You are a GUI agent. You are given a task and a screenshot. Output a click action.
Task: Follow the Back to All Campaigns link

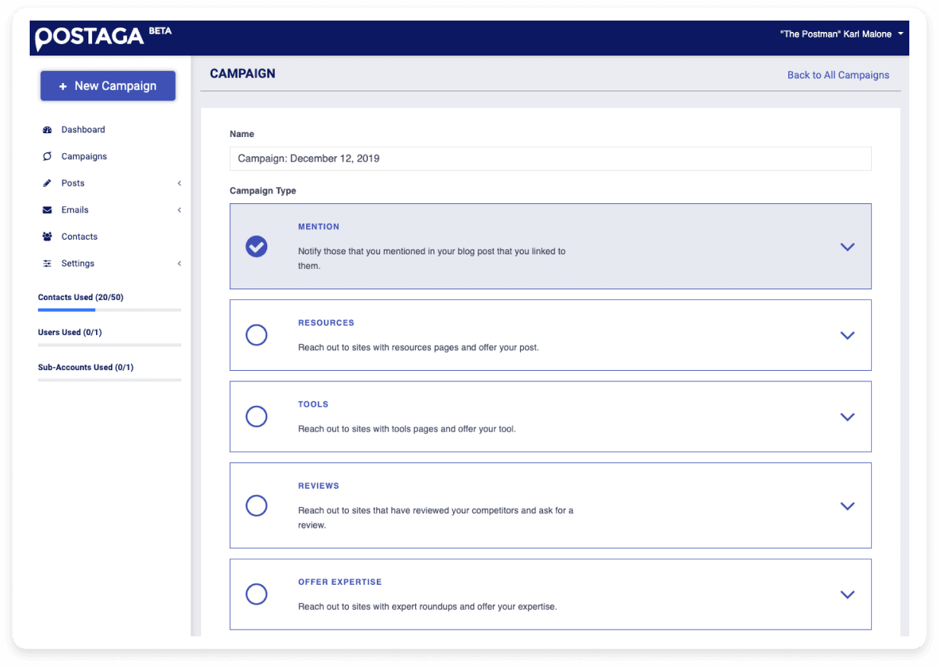point(838,75)
